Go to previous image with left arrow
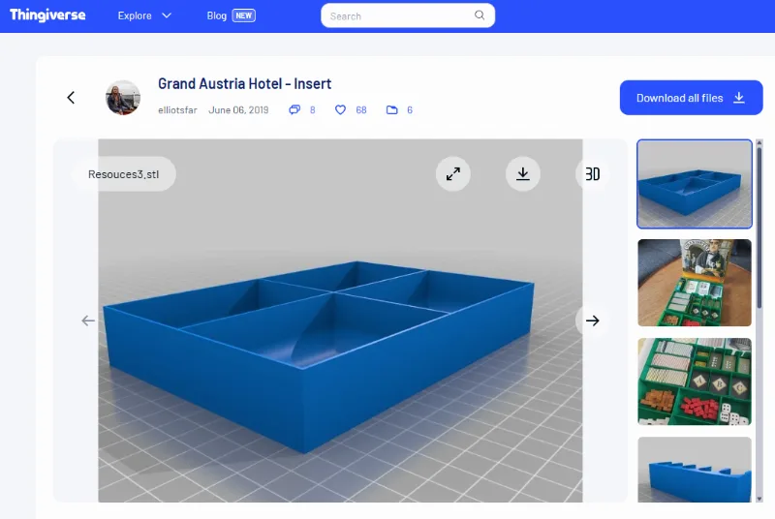775x519 pixels. point(88,321)
